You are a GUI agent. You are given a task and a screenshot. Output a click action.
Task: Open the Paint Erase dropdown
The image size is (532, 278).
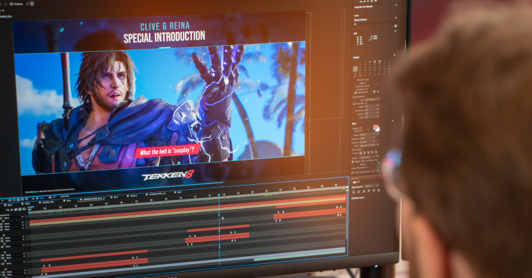pyautogui.click(x=370, y=145)
